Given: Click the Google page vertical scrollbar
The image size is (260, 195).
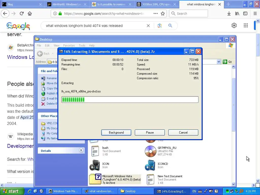Looking at the screenshot, I should [258, 45].
